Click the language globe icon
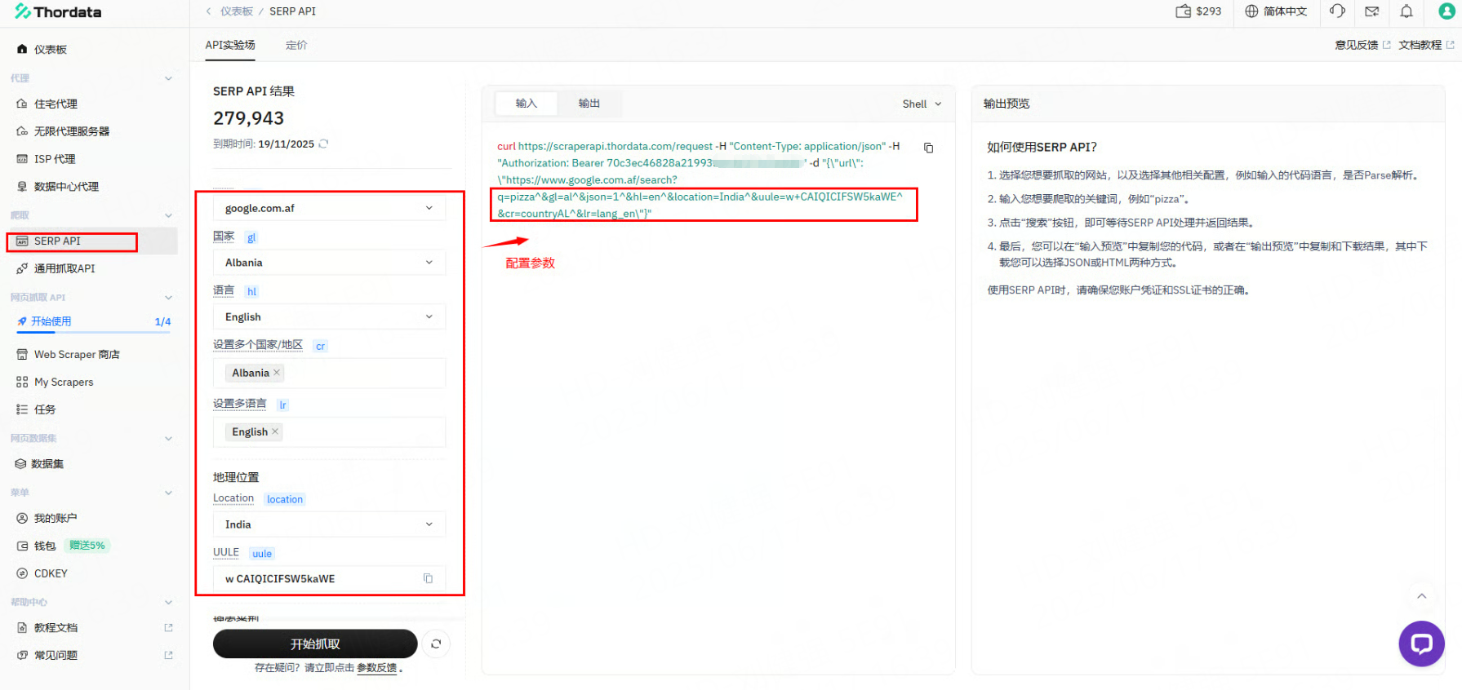Viewport: 1462px width, 690px height. point(1251,11)
